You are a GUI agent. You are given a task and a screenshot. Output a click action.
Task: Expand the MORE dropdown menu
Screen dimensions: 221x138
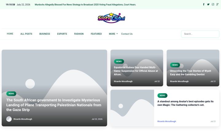click(x=113, y=34)
